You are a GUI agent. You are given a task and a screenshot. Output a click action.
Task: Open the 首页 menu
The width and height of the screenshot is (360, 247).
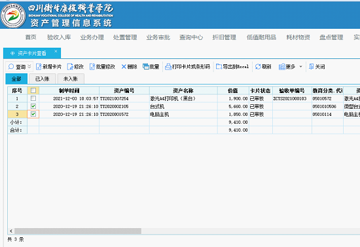pos(31,37)
